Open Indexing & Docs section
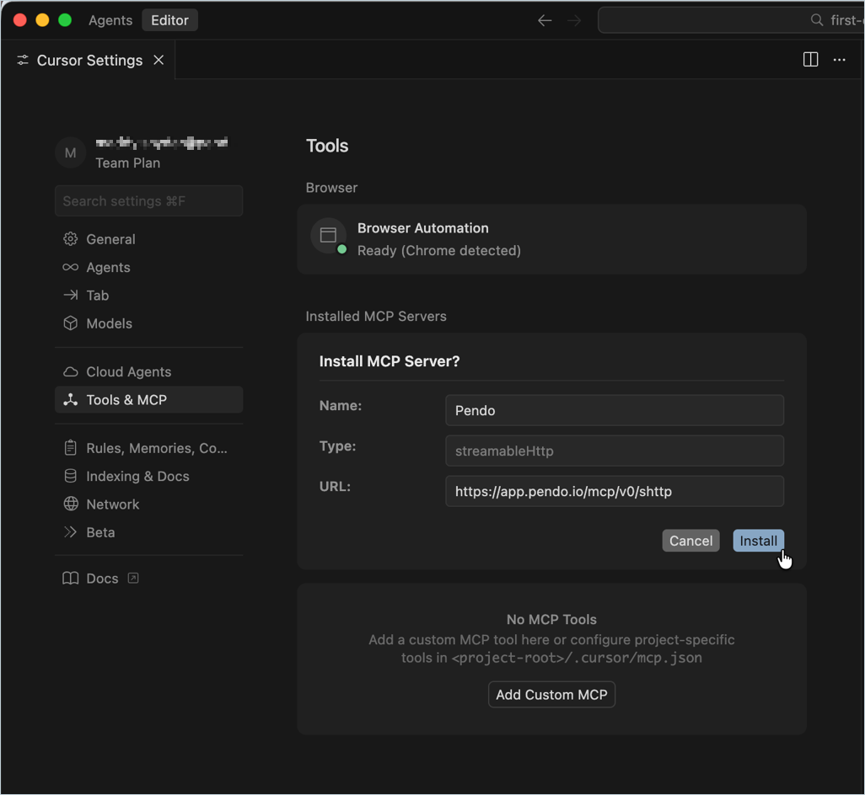Viewport: 865px width, 795px height. (149, 476)
